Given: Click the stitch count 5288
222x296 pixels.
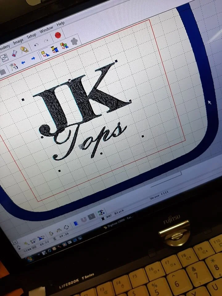Looking at the screenshot, I should click(27, 251).
